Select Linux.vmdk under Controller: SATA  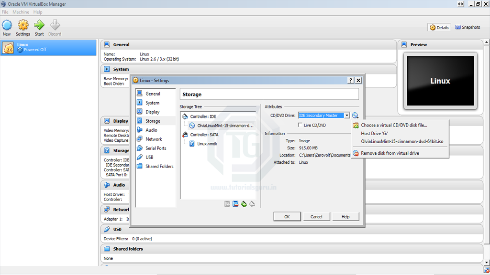(x=207, y=143)
